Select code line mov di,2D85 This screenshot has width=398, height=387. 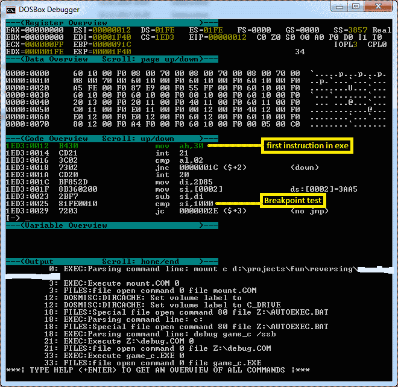pyautogui.click(x=109, y=182)
